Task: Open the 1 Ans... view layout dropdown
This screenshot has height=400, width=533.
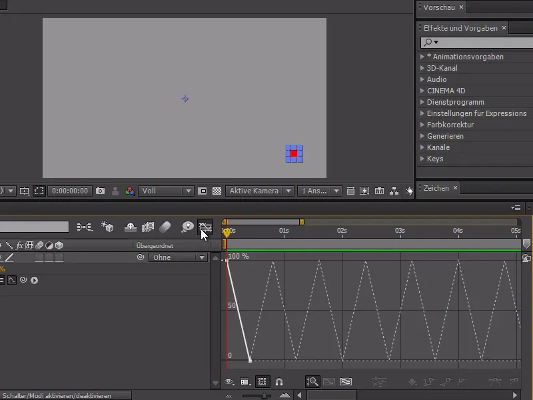Action: (x=319, y=191)
